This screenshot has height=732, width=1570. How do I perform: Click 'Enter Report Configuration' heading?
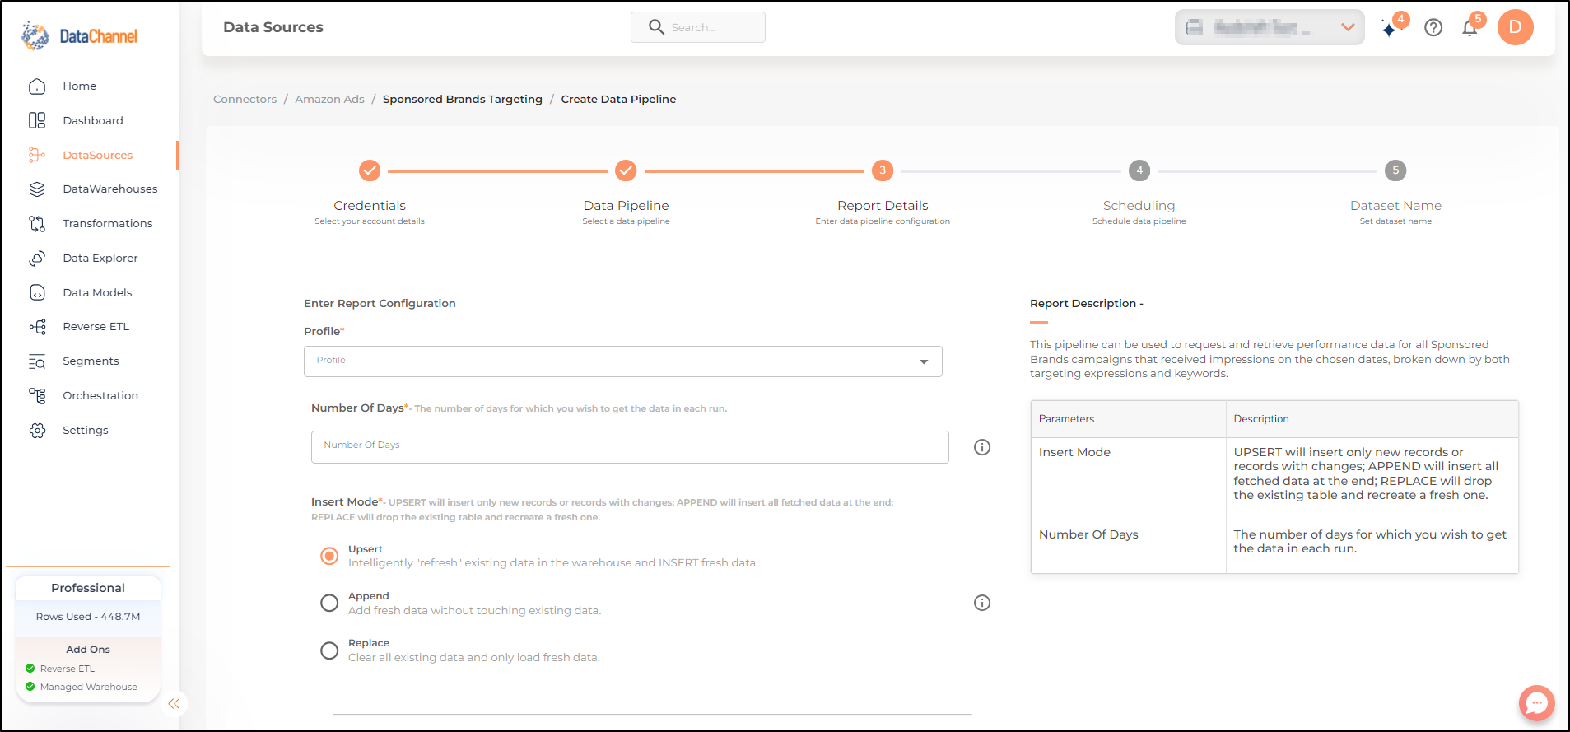pos(380,304)
